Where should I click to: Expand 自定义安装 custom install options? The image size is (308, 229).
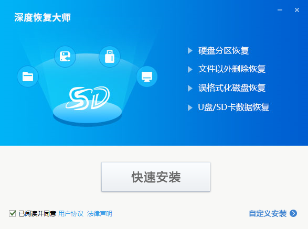pyautogui.click(x=268, y=213)
